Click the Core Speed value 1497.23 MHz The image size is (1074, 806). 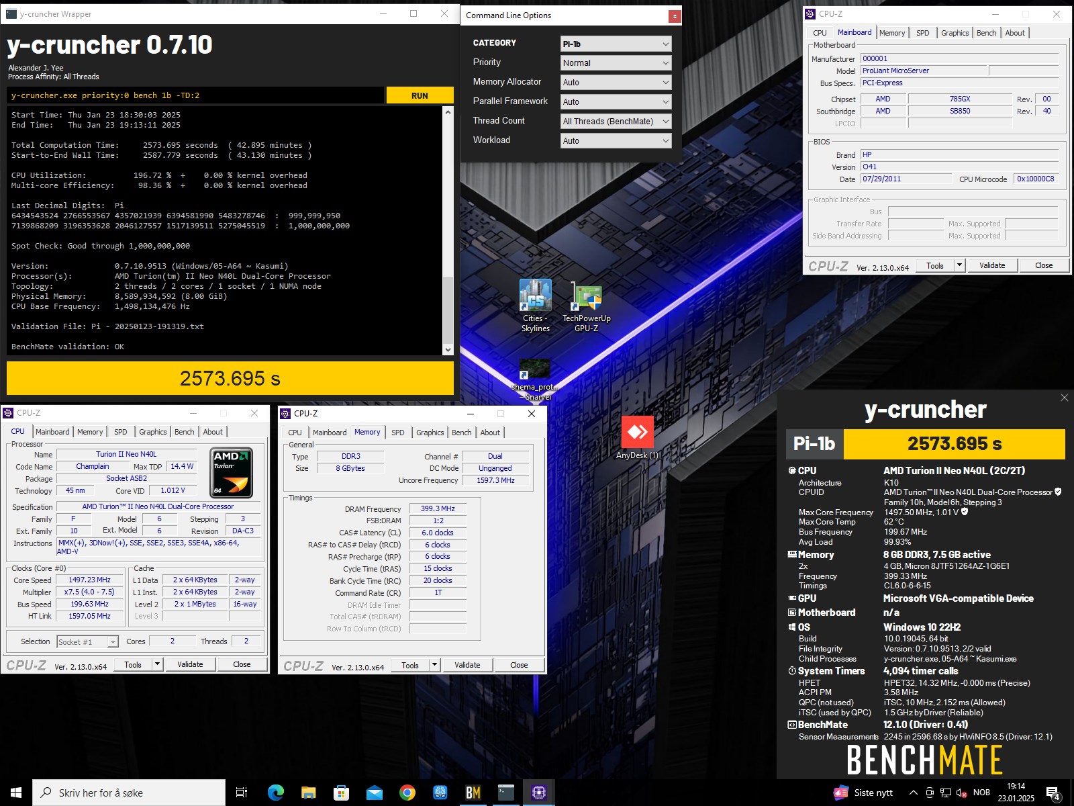pos(90,580)
